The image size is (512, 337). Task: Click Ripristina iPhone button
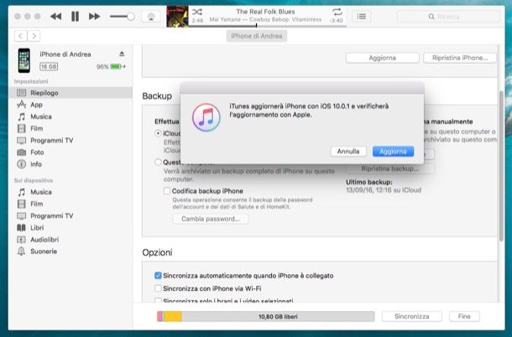pos(460,58)
